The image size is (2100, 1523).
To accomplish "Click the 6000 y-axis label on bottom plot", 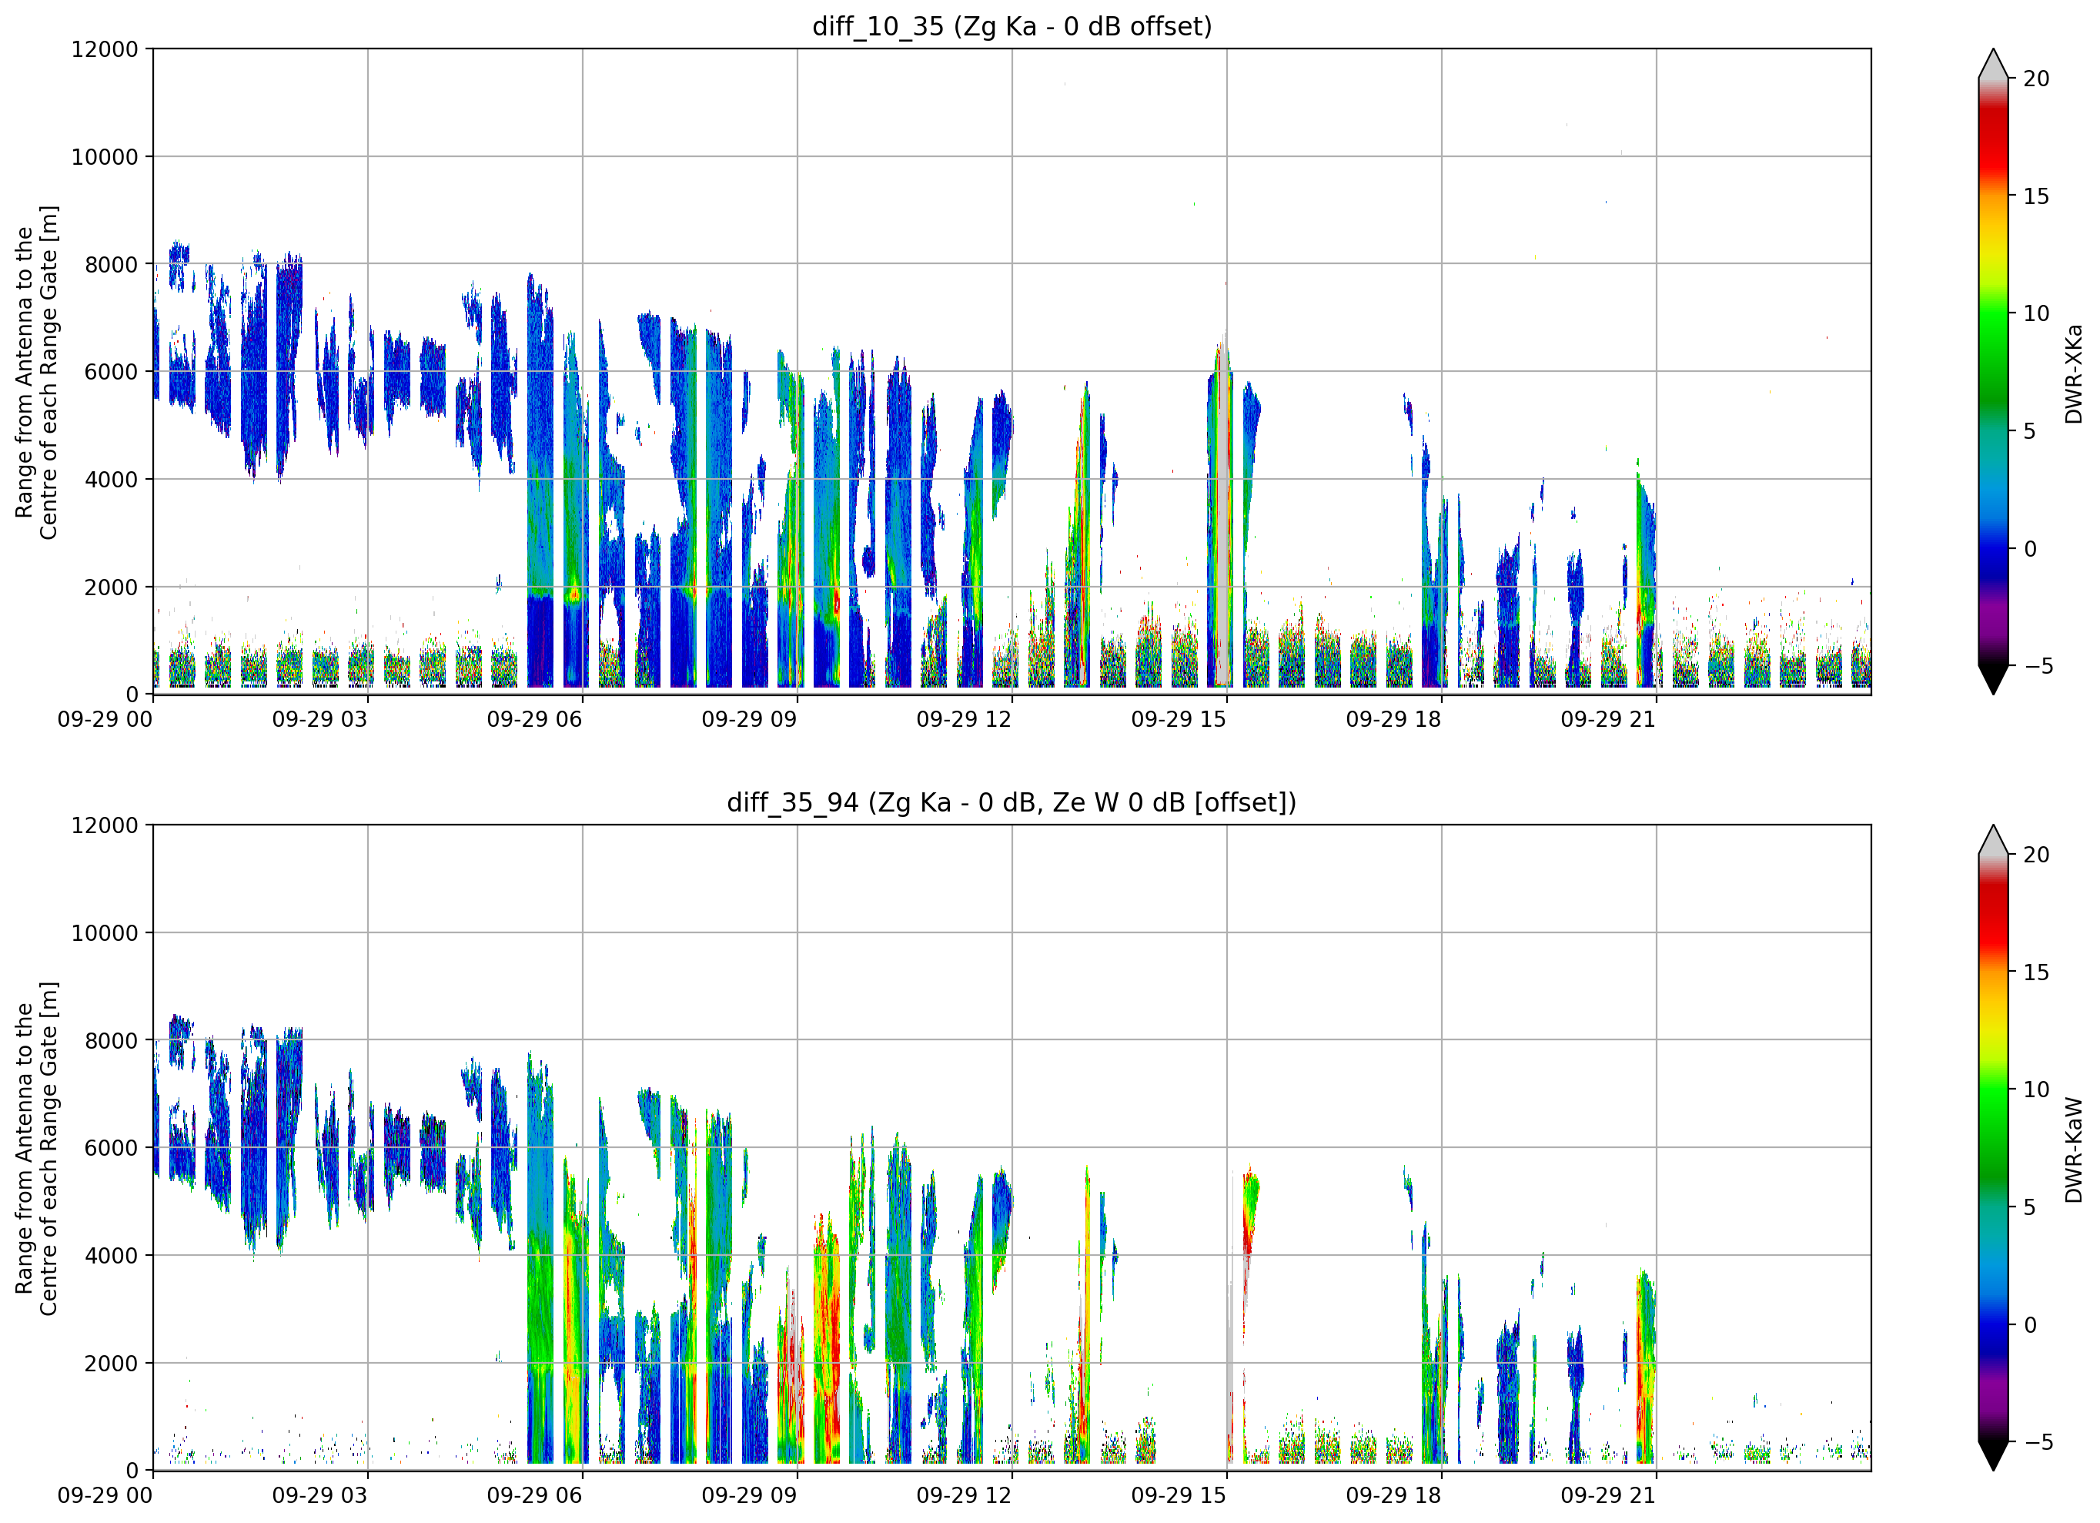I will coord(111,1148).
